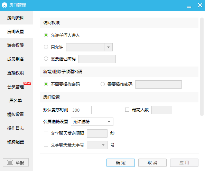Check the 文字聊天最大字号 option
The height and width of the screenshot is (171, 205).
pos(46,145)
